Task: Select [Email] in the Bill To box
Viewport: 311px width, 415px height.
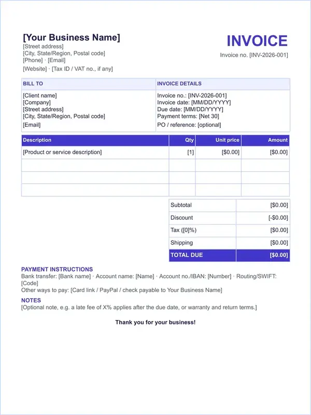Action: (x=32, y=125)
